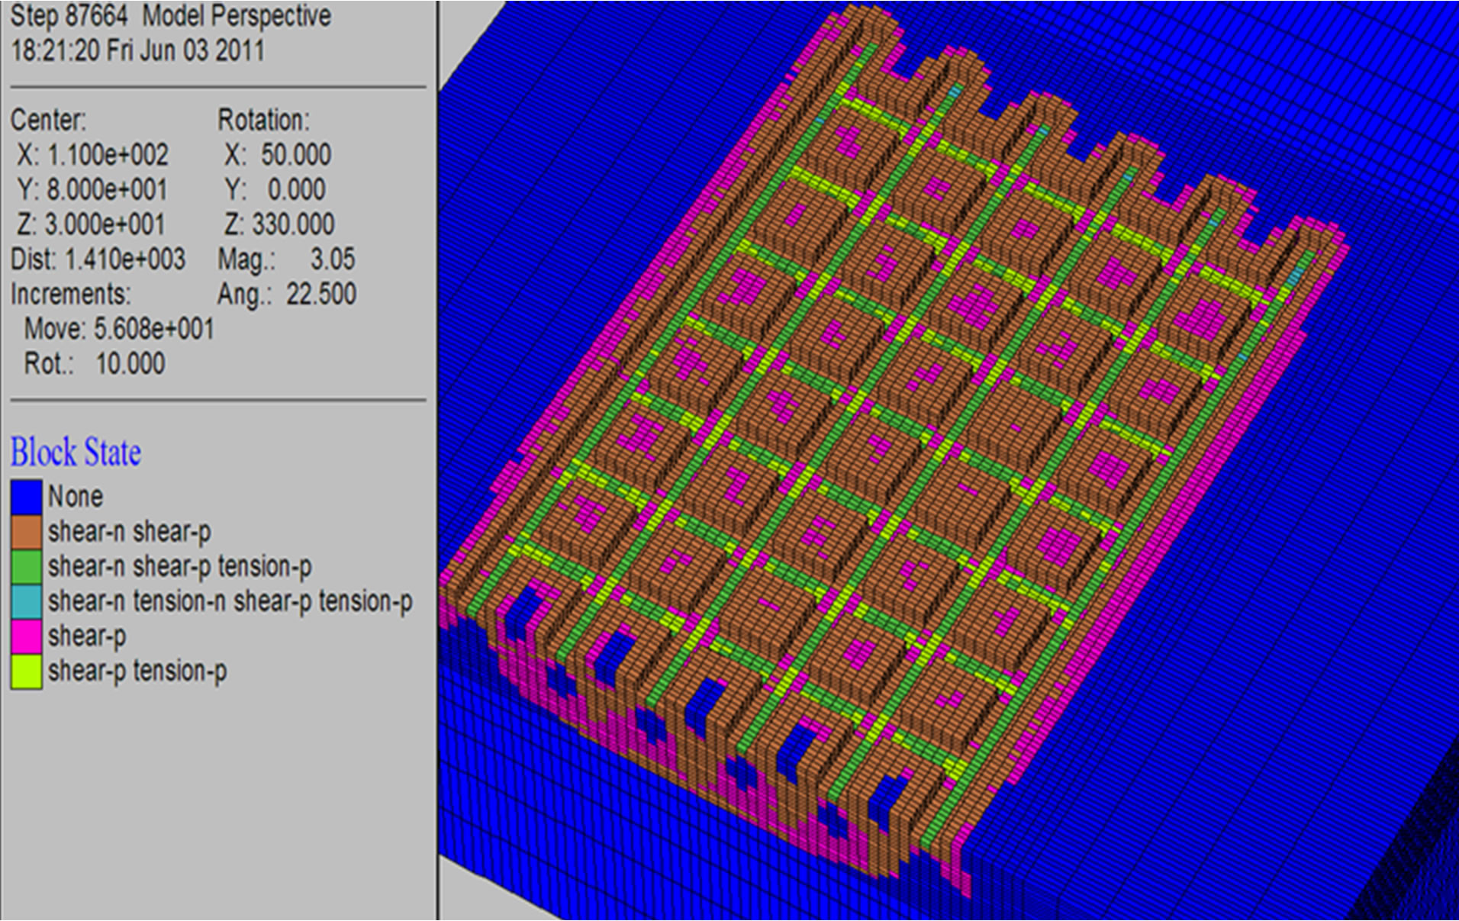Click the Dist value 1.410e+003

[x=124, y=259]
